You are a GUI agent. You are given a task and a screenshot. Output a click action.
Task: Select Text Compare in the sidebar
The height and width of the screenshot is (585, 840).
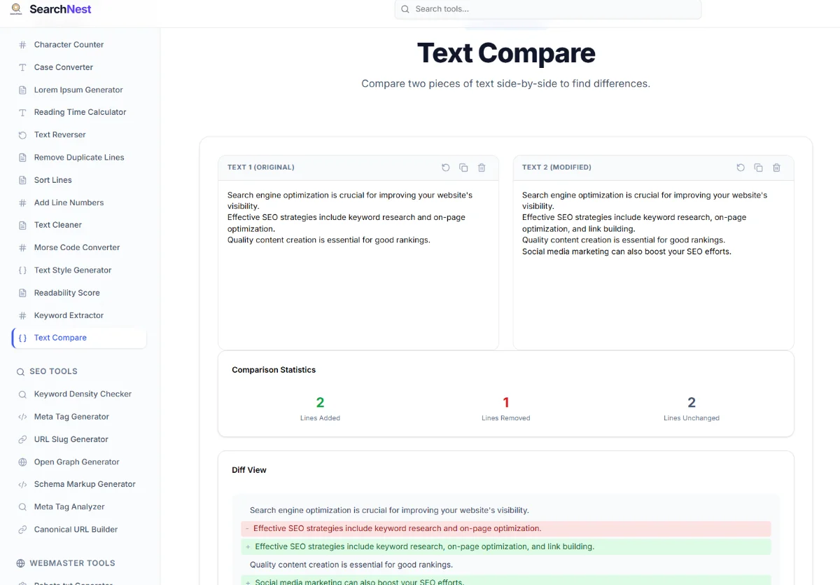[59, 338]
